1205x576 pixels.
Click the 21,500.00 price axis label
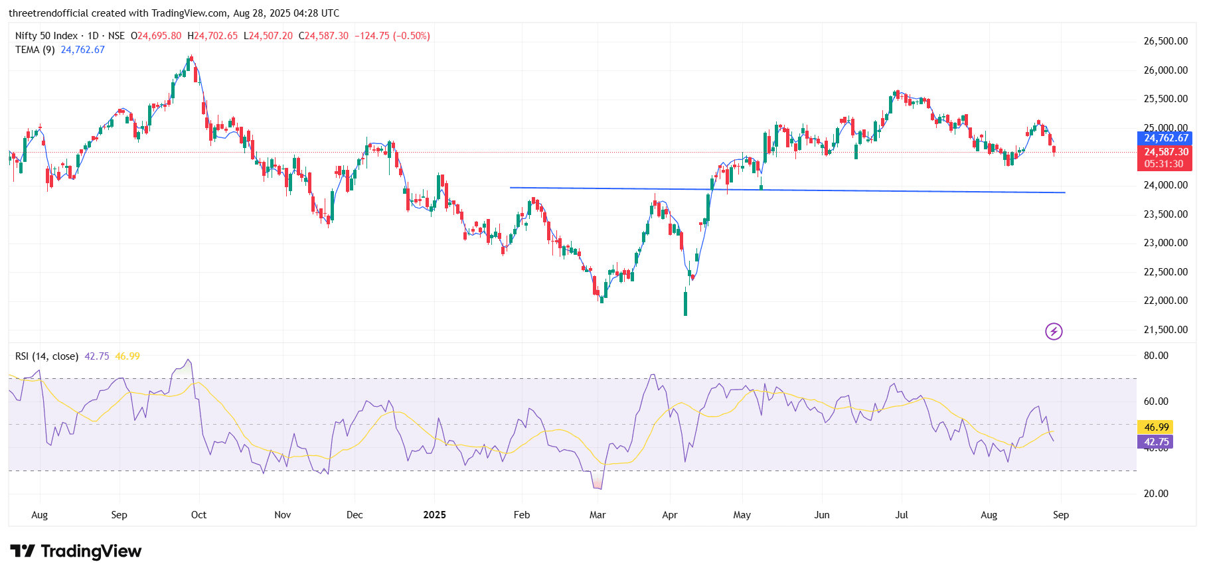[x=1166, y=330]
